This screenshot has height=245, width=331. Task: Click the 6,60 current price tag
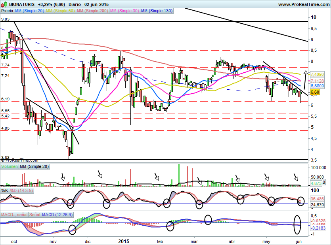315,92
